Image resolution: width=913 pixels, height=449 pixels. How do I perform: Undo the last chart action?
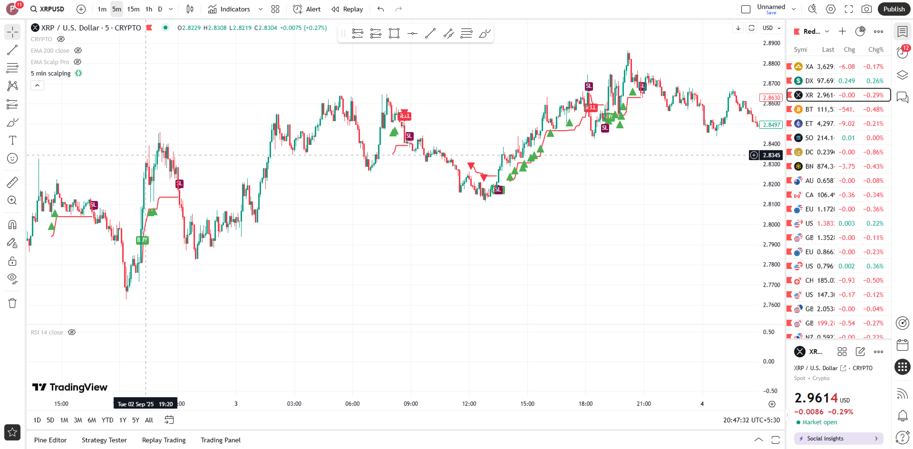click(380, 9)
